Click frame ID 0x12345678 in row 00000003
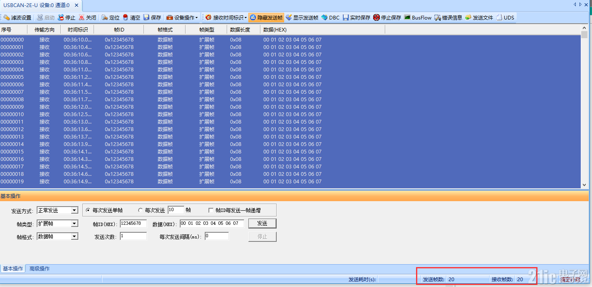 119,62
